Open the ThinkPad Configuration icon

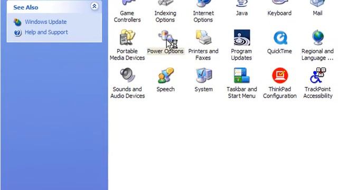click(x=280, y=75)
